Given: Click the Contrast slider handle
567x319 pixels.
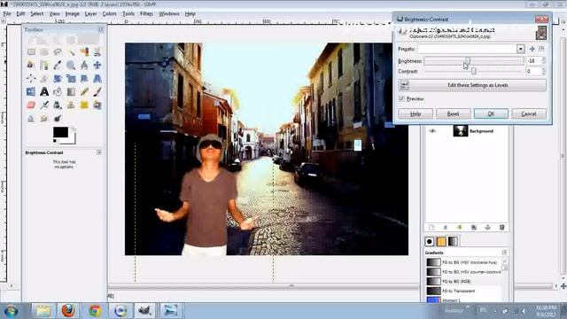Looking at the screenshot, I should [473, 71].
